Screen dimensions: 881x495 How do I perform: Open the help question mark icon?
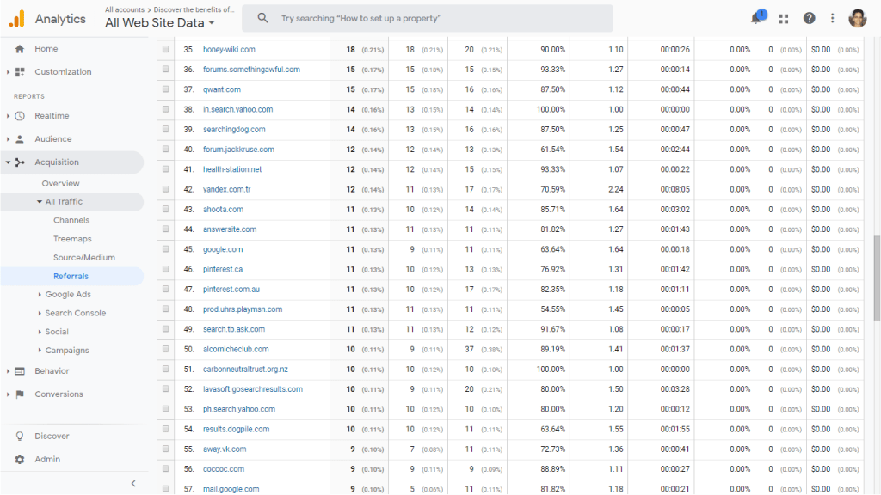pyautogui.click(x=809, y=19)
